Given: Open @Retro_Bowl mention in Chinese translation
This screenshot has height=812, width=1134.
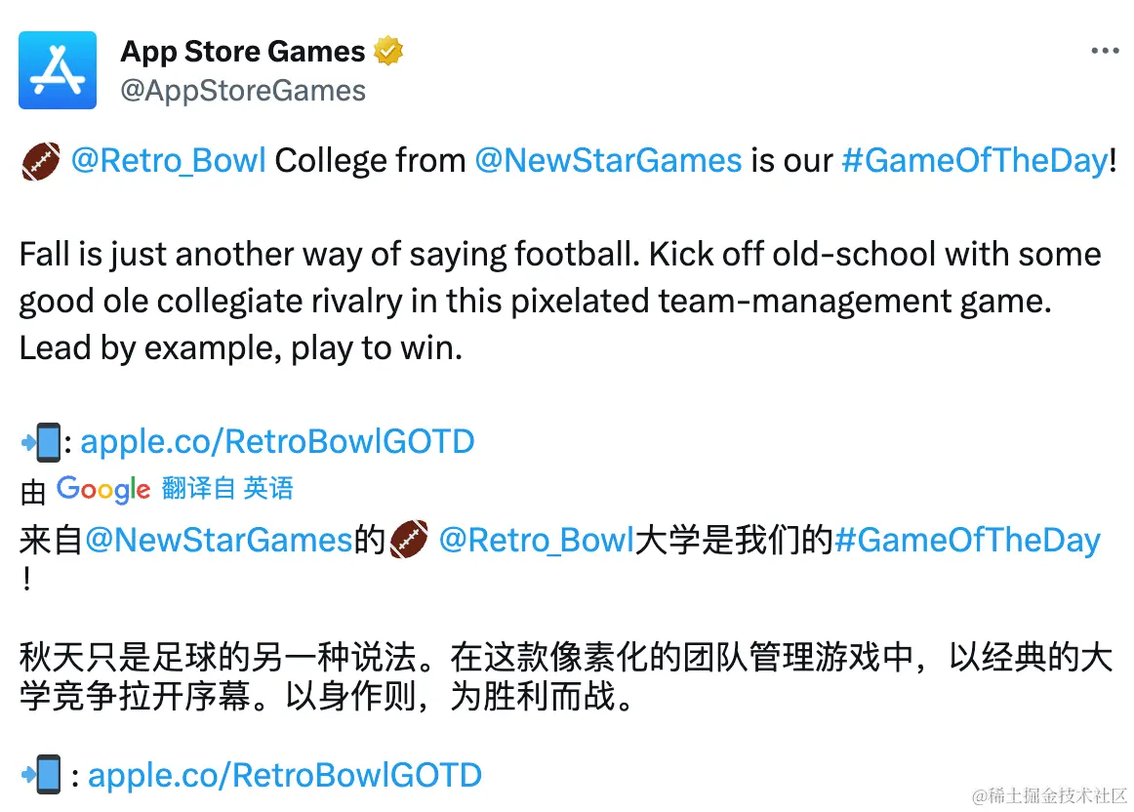Looking at the screenshot, I should tap(536, 540).
